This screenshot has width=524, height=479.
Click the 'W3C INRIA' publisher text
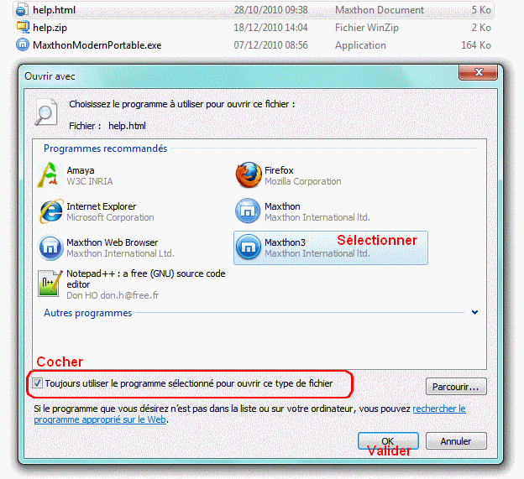coord(90,181)
